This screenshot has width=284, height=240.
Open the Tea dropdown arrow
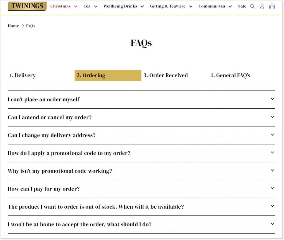pos(95,6)
